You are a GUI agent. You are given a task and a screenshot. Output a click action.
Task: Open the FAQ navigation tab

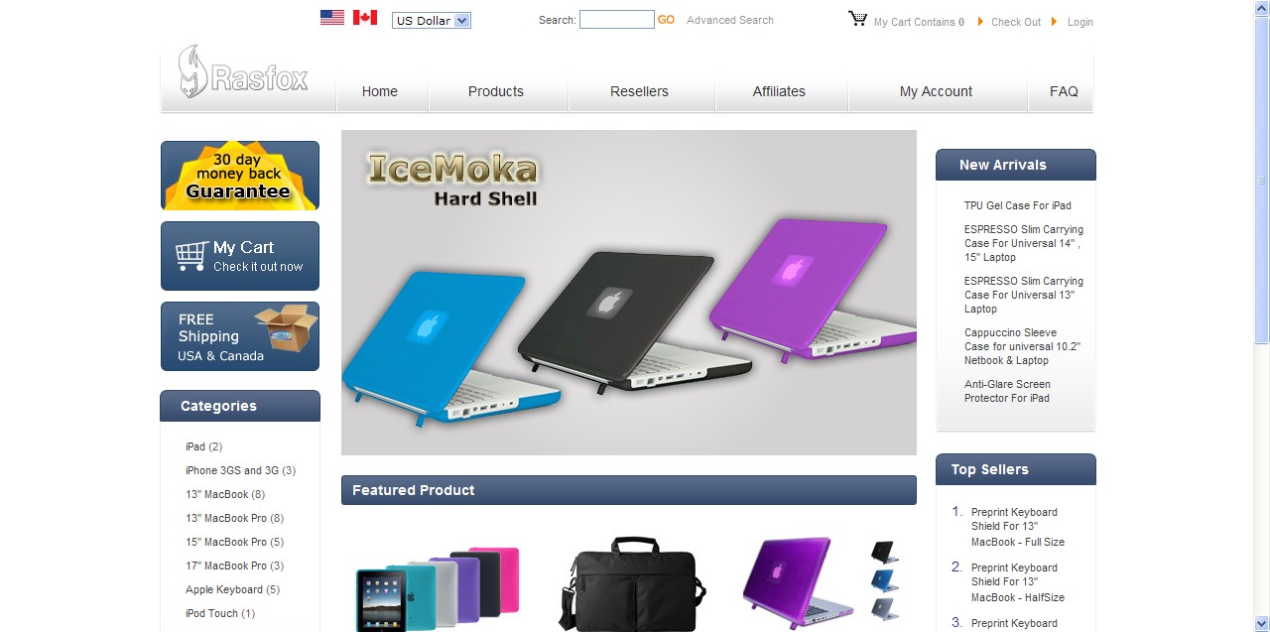[x=1064, y=91]
